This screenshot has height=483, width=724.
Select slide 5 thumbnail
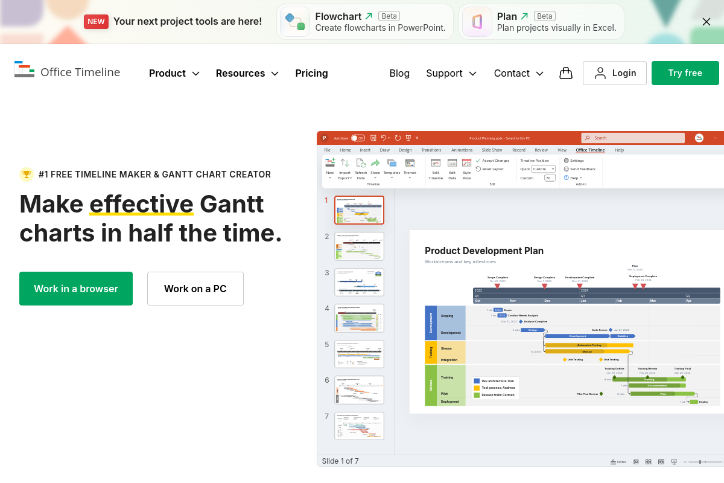click(x=359, y=354)
